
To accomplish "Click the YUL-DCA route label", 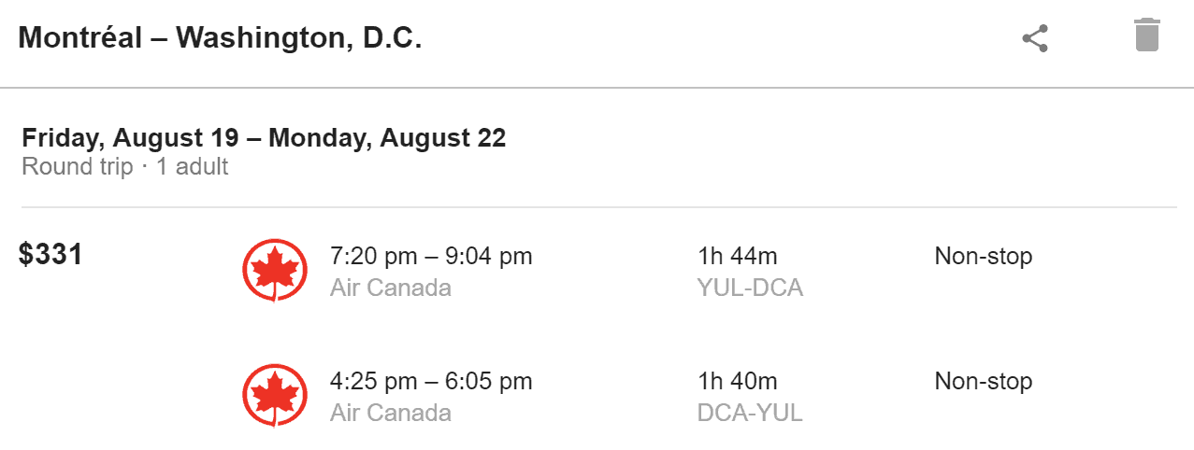I will pyautogui.click(x=750, y=288).
